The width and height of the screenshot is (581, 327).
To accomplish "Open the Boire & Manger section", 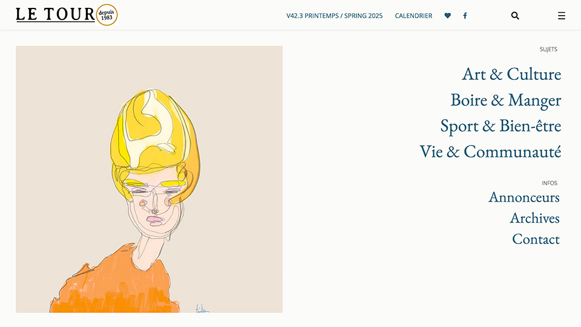I will point(506,100).
